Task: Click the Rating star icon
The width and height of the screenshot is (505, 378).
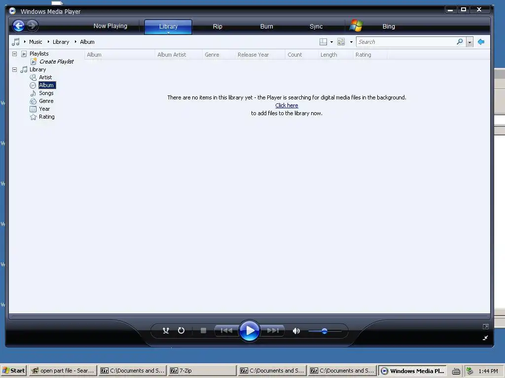Action: (x=33, y=117)
